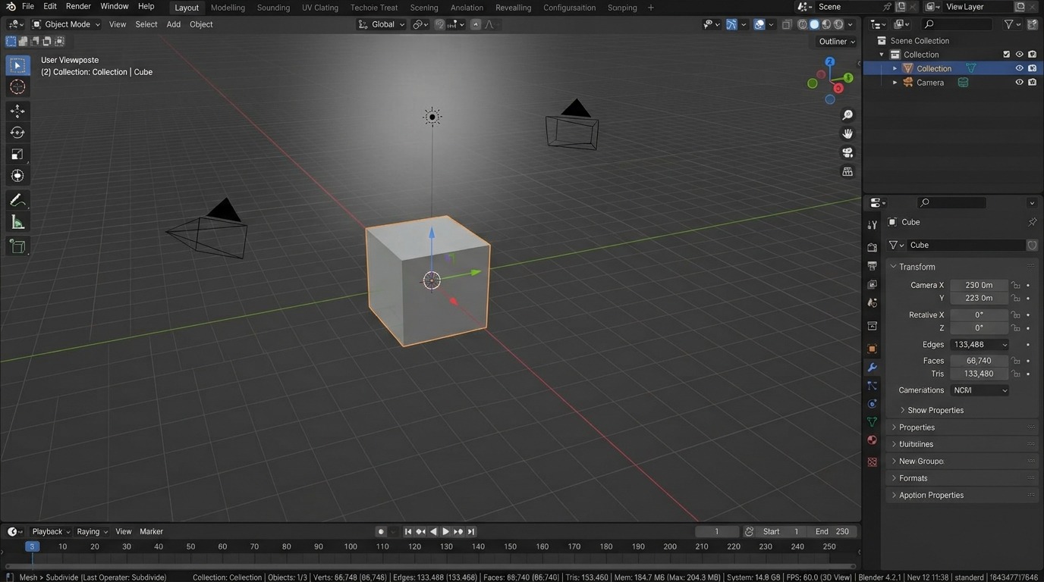Select the Move tool
1044x582 pixels.
[17, 111]
